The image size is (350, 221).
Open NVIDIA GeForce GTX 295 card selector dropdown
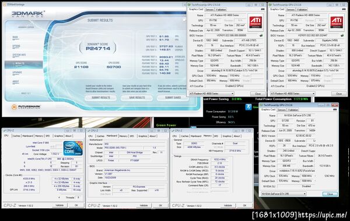tap(283, 194)
